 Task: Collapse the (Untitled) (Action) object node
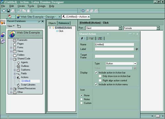click(50, 28)
